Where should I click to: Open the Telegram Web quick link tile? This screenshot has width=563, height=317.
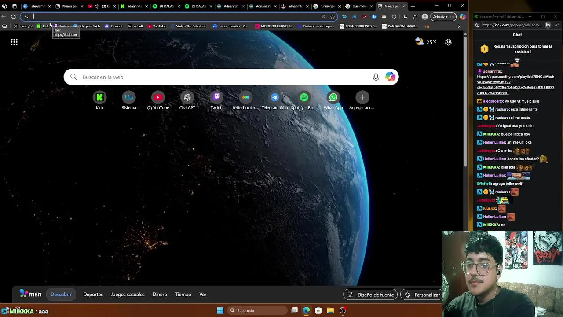pos(274,100)
